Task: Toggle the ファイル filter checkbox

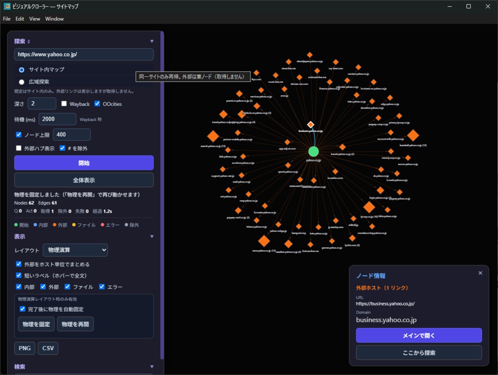Action: (67, 287)
